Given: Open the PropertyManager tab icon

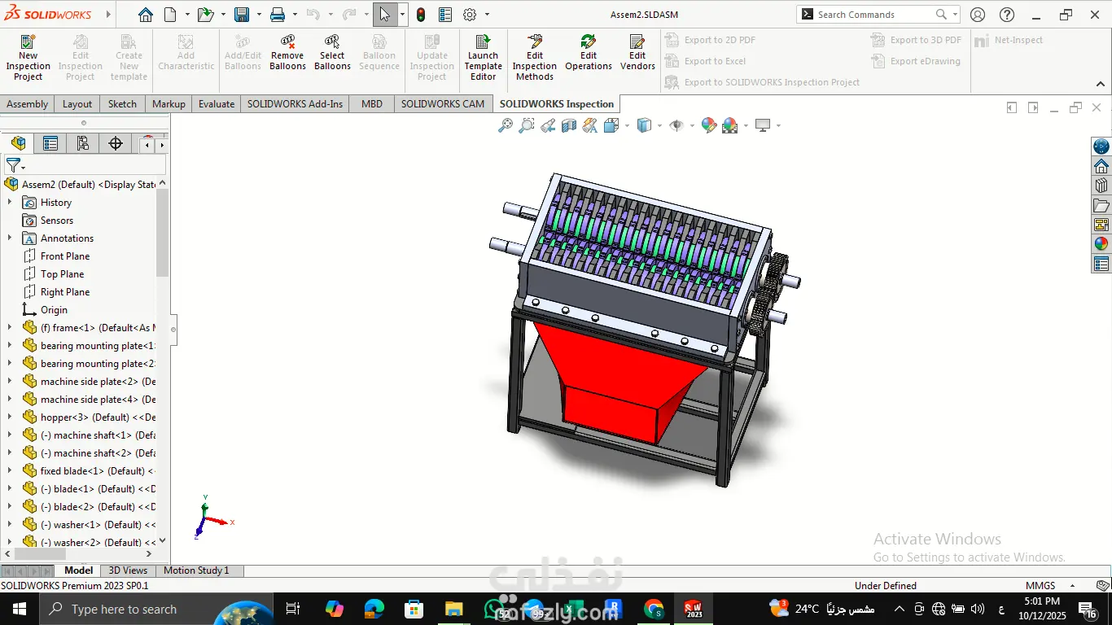Looking at the screenshot, I should click(50, 143).
